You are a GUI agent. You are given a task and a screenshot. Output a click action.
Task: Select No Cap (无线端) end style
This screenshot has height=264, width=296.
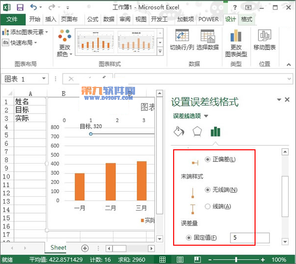point(208,190)
